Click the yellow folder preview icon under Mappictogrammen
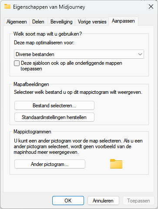158x209 pixels. coord(116,164)
